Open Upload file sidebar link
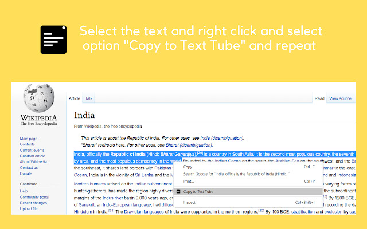This screenshot has width=367, height=229. pos(29,208)
